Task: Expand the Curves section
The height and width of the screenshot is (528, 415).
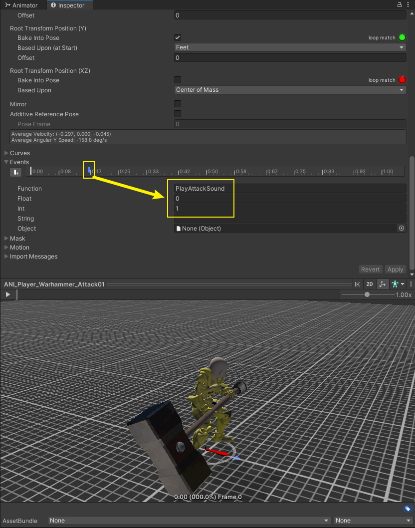Action: [6, 153]
